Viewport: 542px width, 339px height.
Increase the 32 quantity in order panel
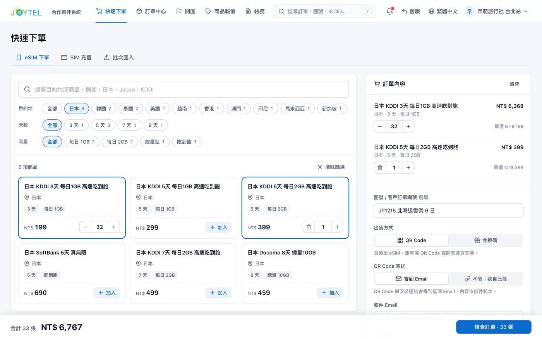click(x=408, y=126)
